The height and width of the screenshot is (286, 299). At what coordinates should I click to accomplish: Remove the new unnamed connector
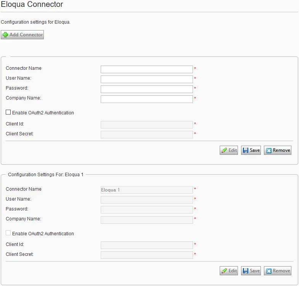tap(278, 150)
